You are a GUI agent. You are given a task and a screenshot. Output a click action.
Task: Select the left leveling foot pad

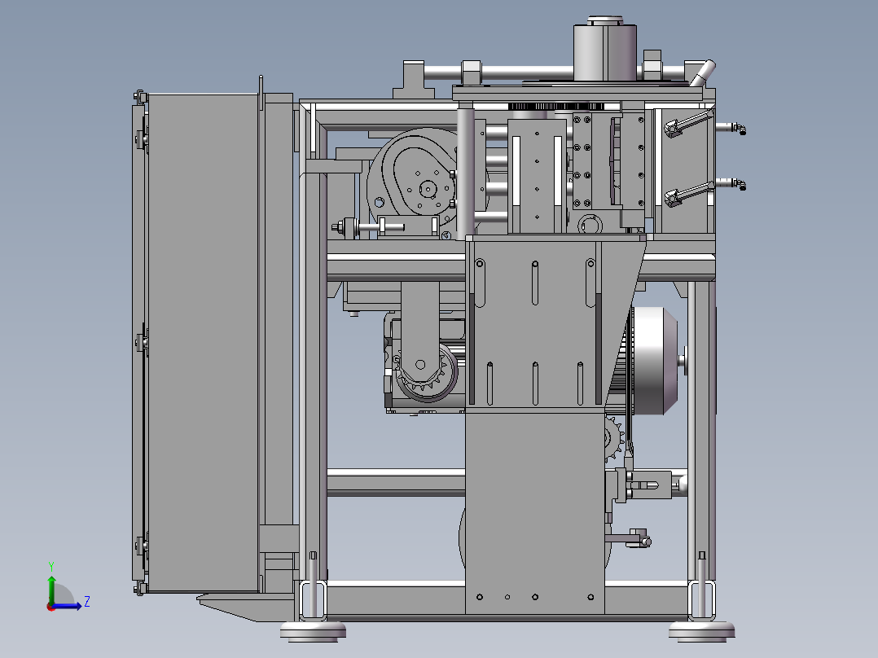point(313,631)
